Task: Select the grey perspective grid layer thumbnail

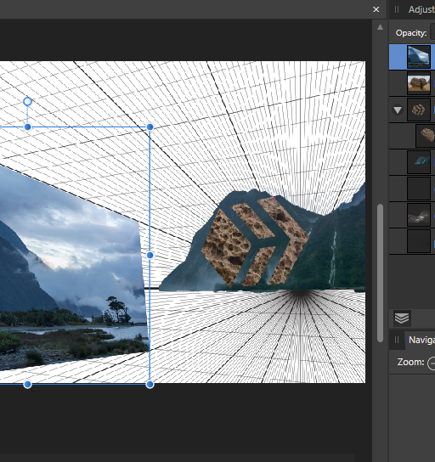Action: point(419,215)
